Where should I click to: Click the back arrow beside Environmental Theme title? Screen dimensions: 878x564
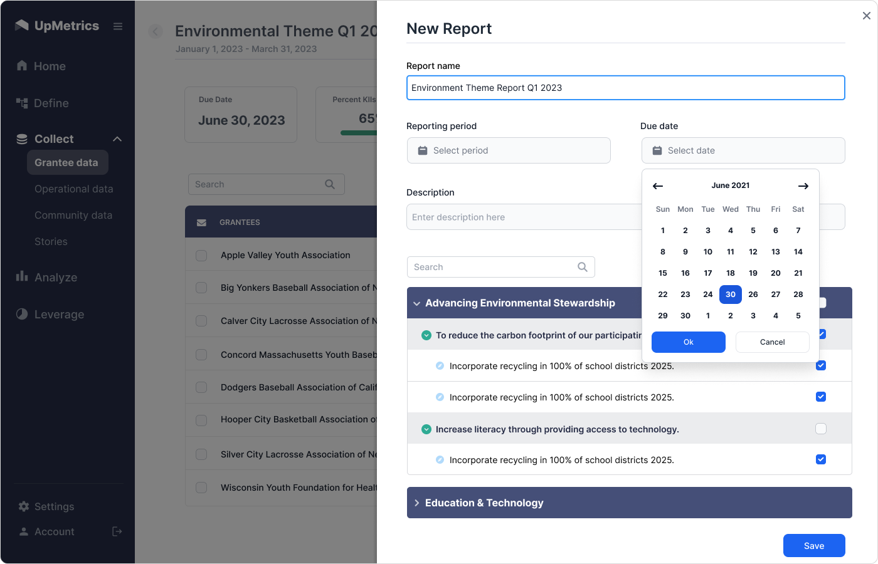[x=156, y=31]
